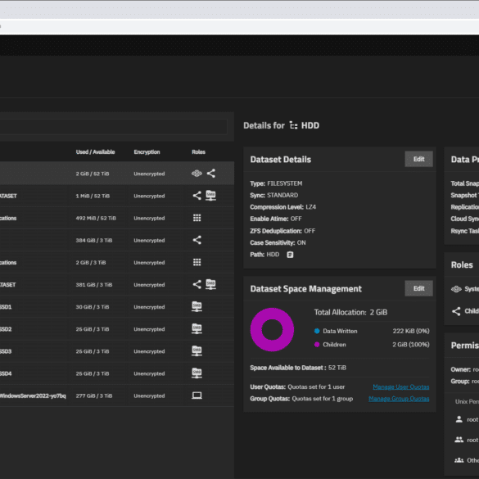Click share icon in the 1 MiB / 52 TiB row

pos(197,196)
